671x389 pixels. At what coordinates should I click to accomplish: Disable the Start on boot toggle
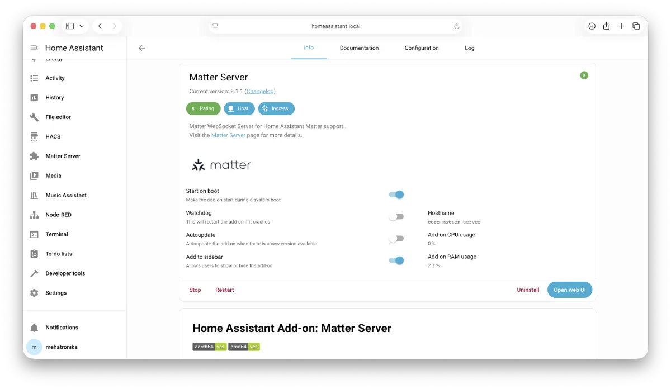tap(396, 194)
